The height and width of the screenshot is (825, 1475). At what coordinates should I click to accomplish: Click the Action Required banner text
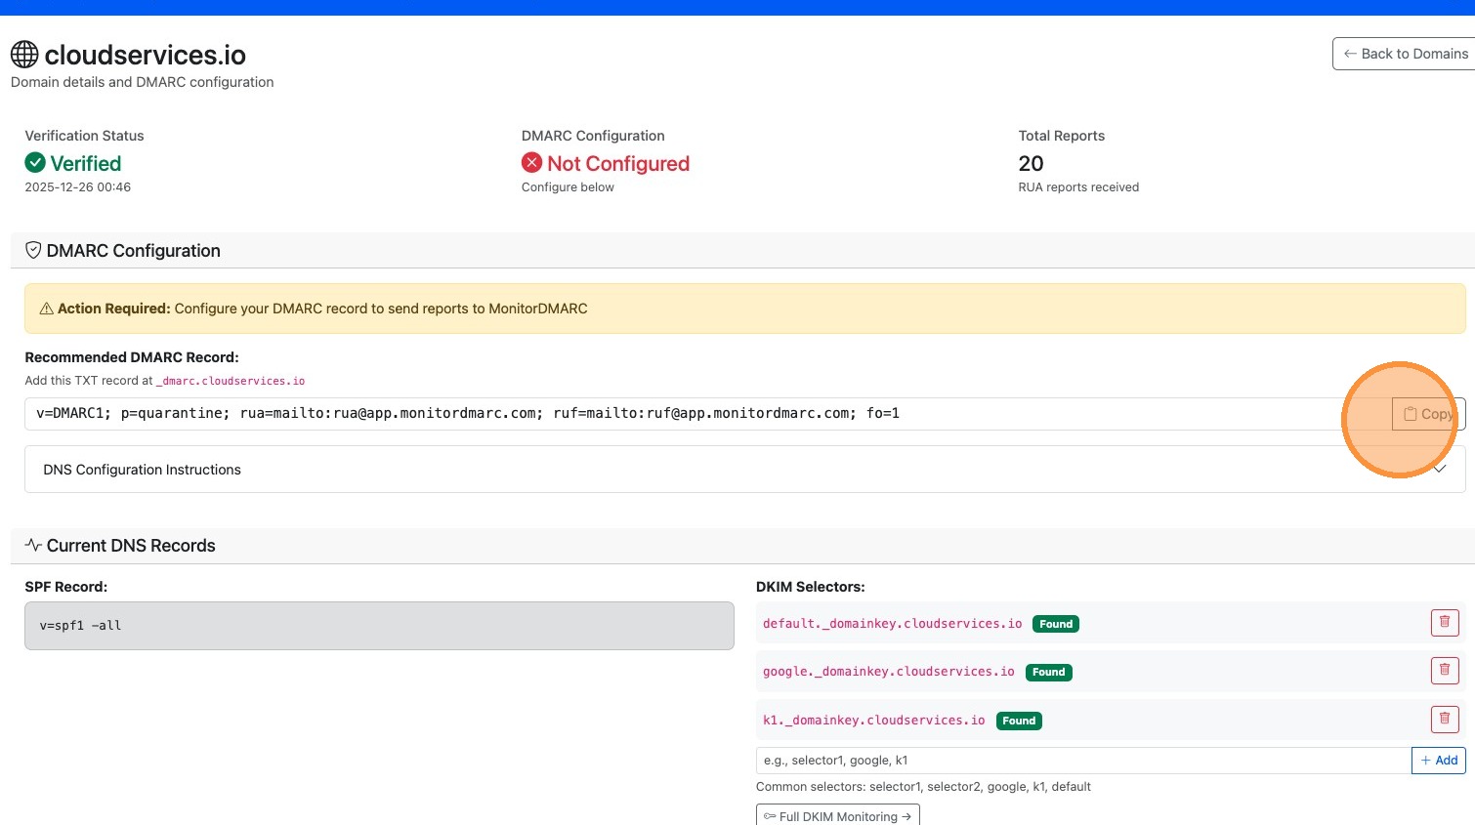coord(322,309)
